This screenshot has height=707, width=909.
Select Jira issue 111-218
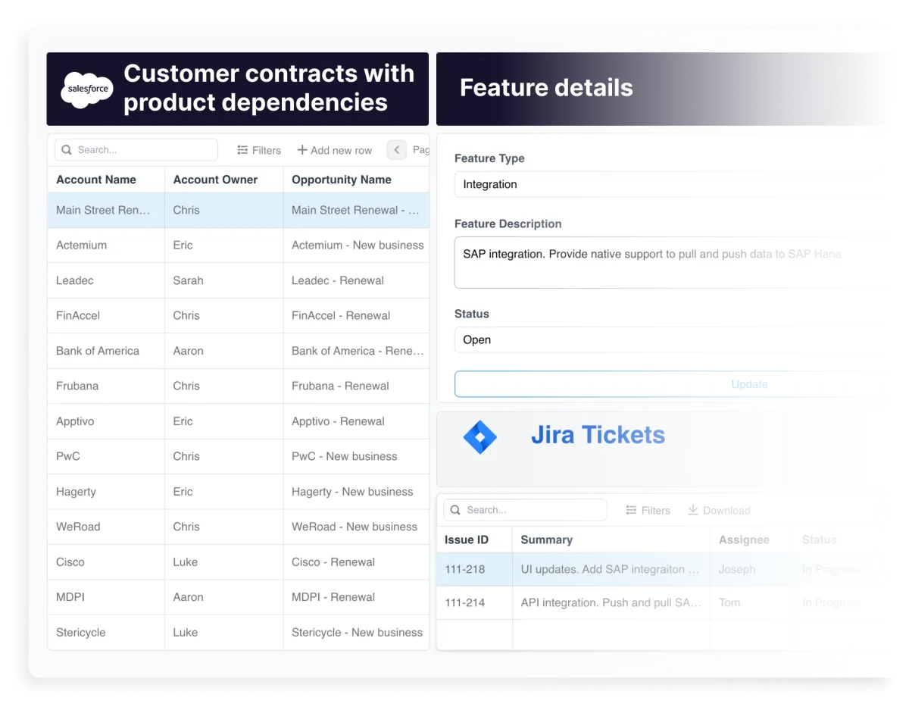pyautogui.click(x=465, y=569)
